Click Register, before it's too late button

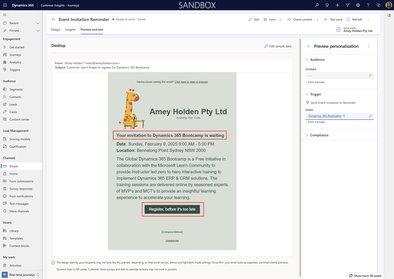pos(172,209)
